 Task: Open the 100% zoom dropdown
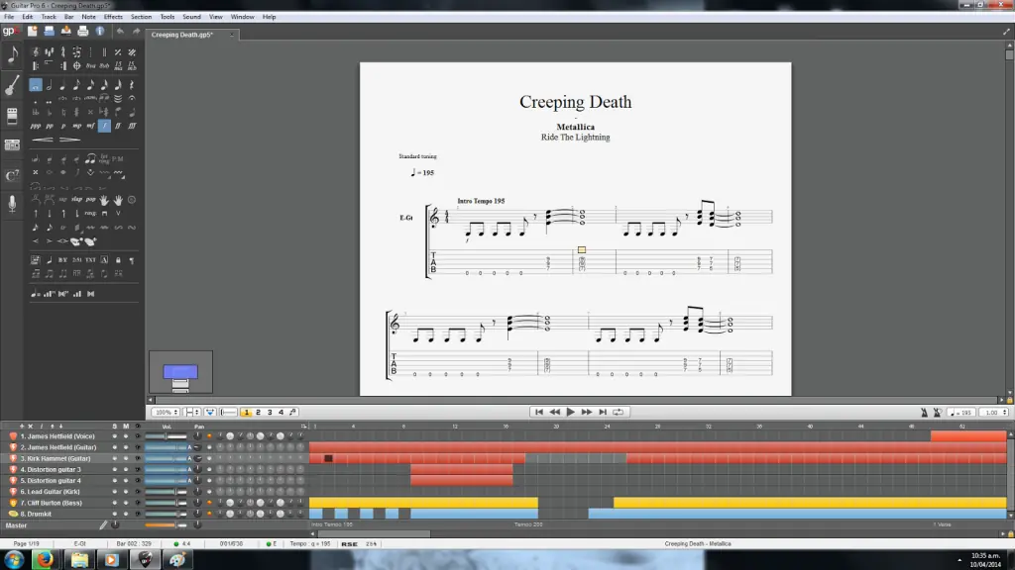166,413
